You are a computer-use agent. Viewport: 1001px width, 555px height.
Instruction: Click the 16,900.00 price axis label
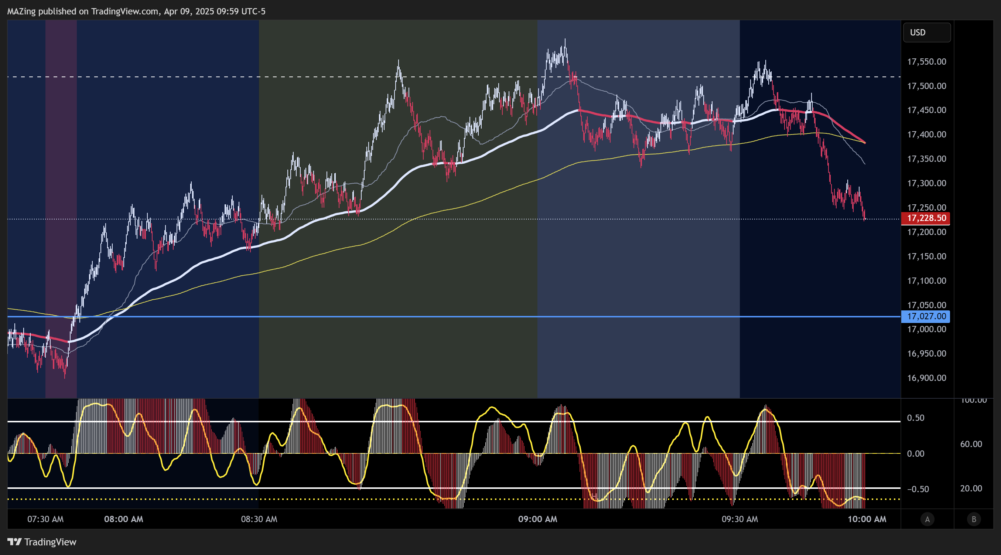(926, 378)
